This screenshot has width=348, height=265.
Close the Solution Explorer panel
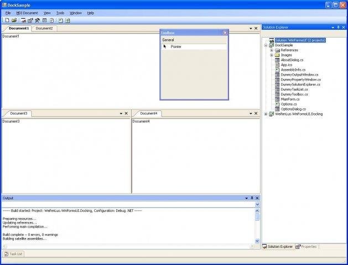[x=344, y=27]
